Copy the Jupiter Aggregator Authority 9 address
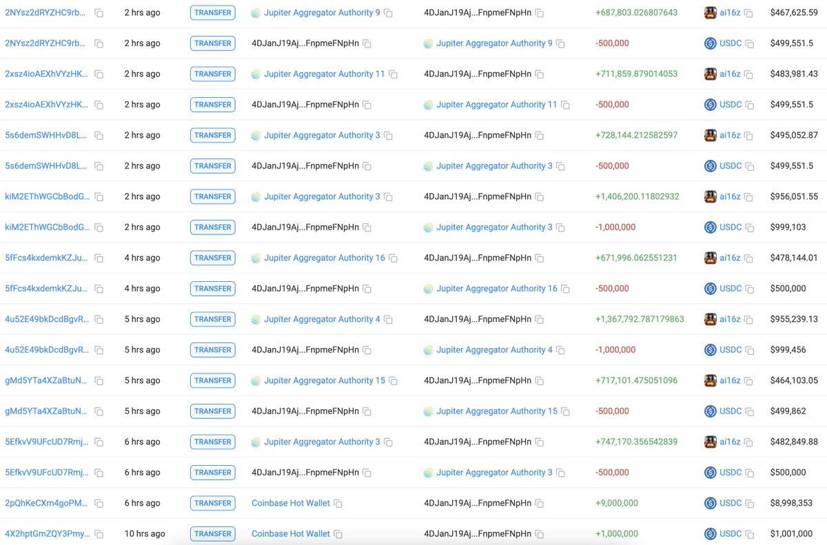The height and width of the screenshot is (545, 827). 388,12
